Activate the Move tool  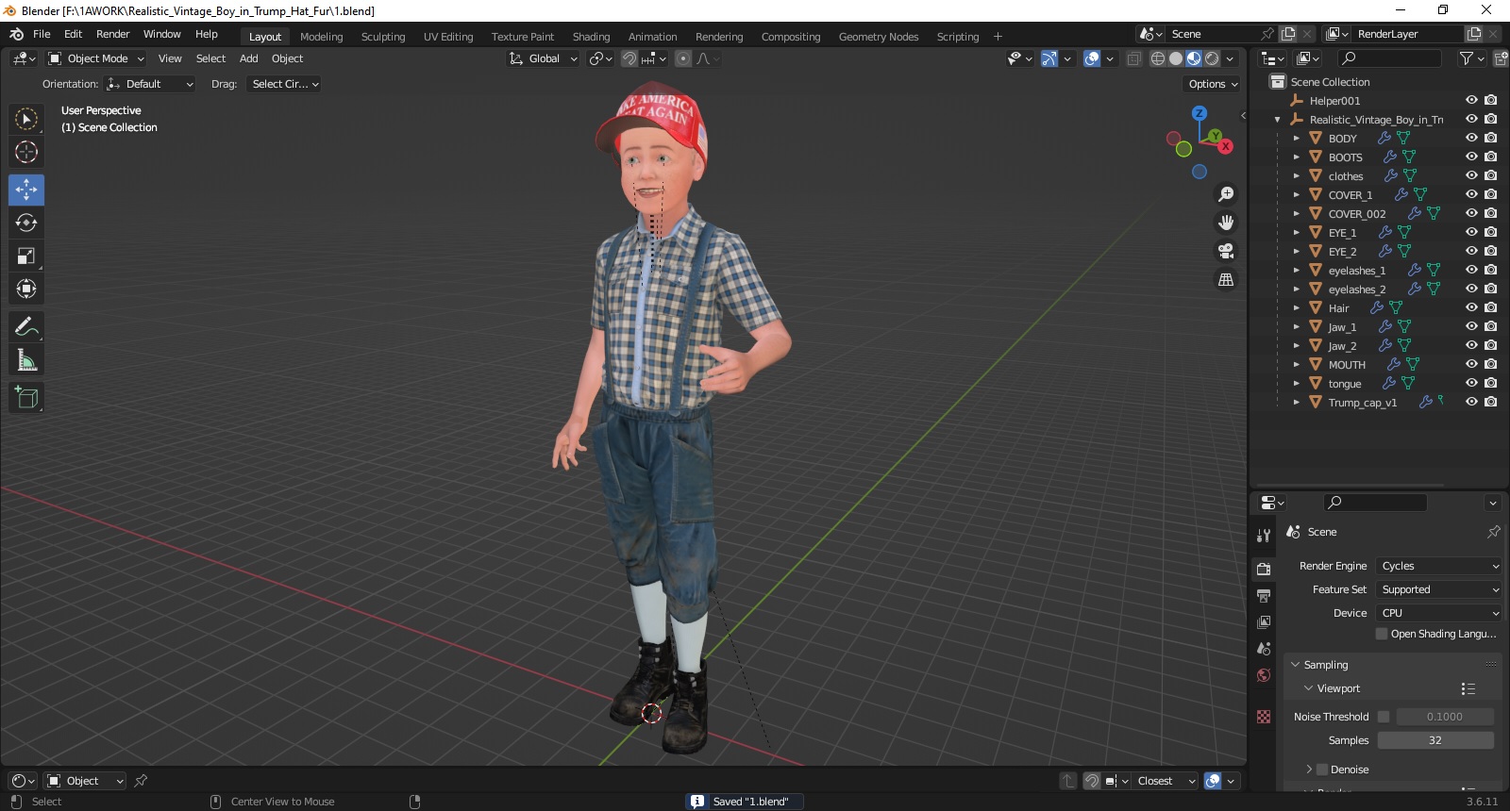[26, 190]
